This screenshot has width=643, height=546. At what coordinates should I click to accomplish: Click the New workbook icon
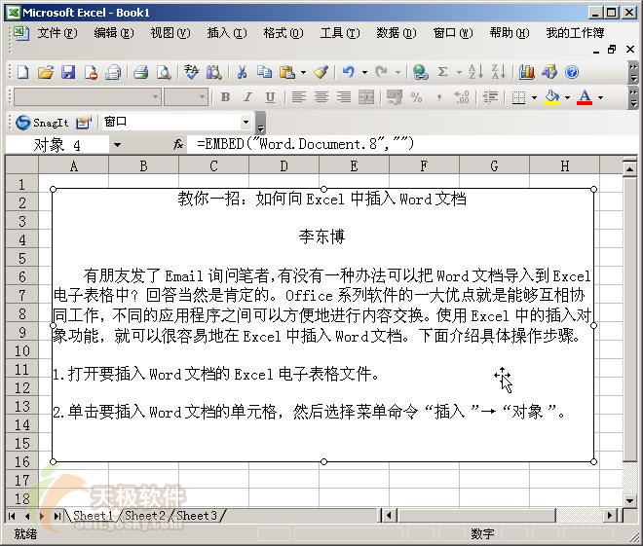click(x=23, y=72)
